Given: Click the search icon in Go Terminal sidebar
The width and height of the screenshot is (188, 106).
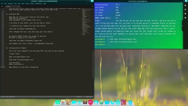Looking at the screenshot, I should [x=185, y=10].
